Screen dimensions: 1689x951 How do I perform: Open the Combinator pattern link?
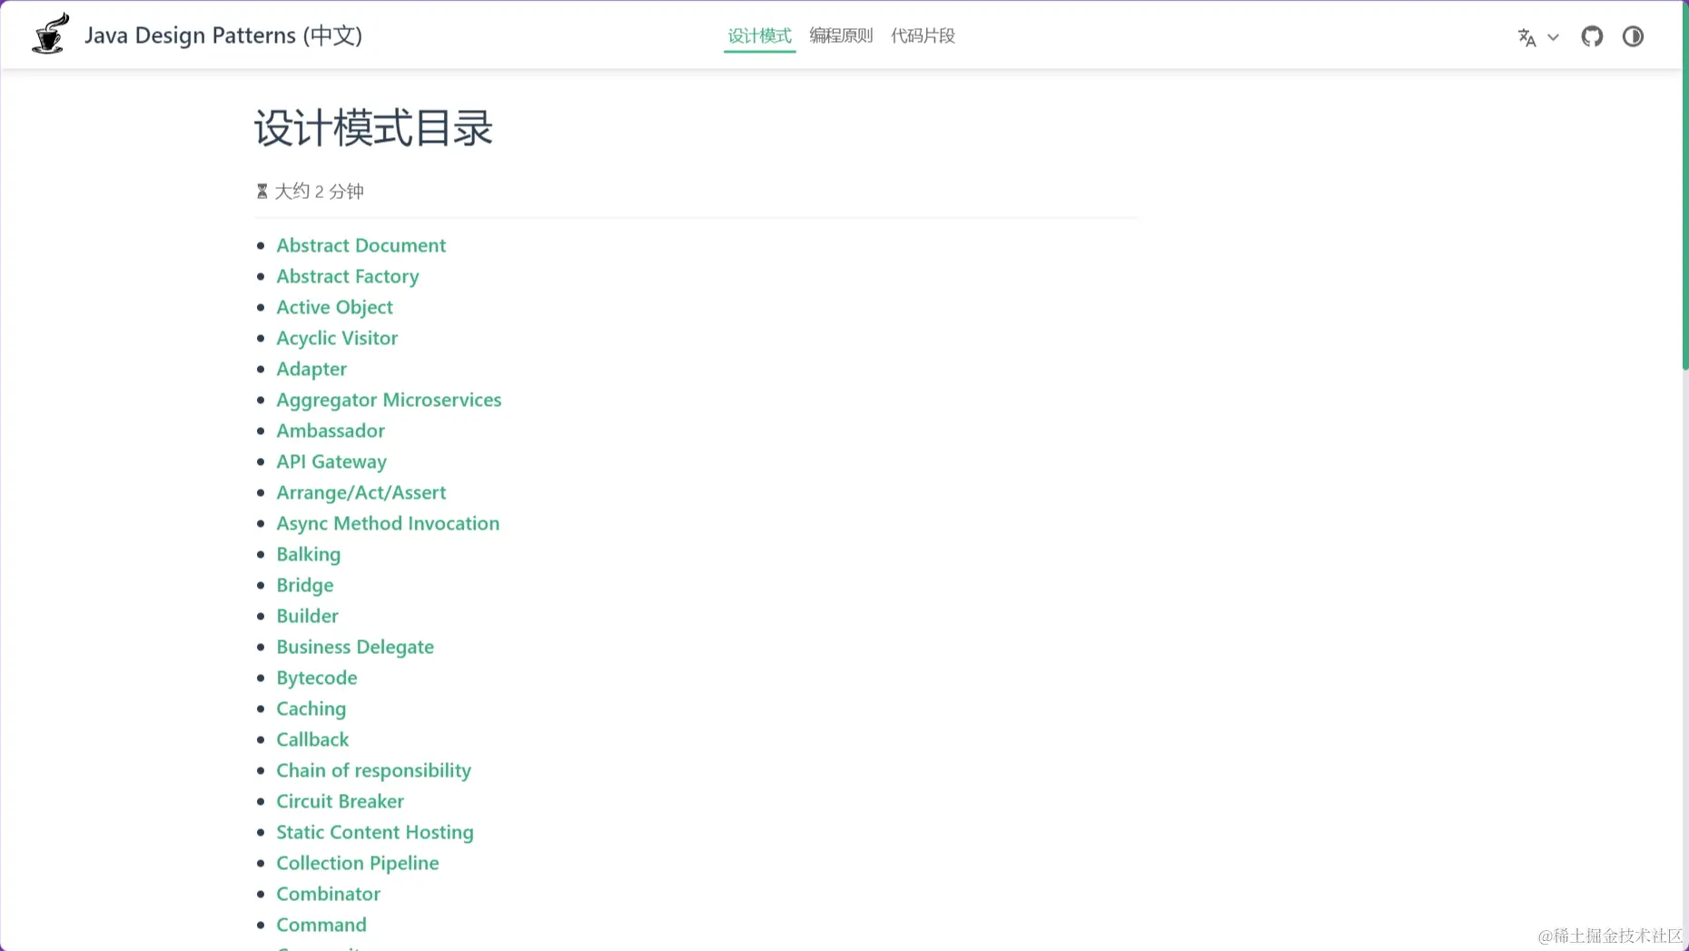point(329,894)
